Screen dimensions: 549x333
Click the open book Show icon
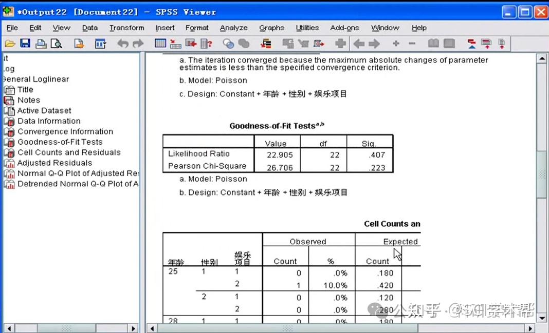(x=433, y=43)
